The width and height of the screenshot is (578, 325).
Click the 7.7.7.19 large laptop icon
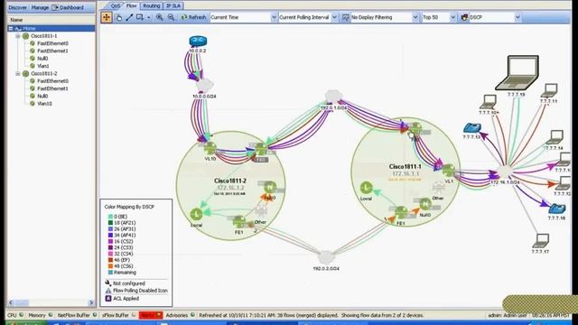(x=517, y=73)
